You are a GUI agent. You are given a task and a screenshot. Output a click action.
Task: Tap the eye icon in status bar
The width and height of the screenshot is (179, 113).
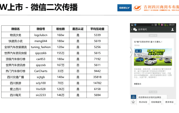pos(153,25)
